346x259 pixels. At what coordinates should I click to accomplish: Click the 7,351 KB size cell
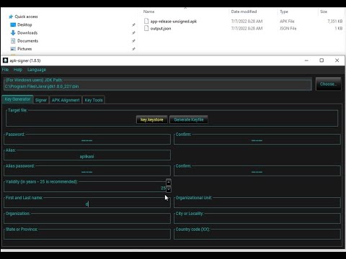(x=334, y=22)
